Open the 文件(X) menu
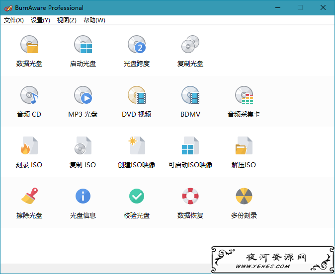 pyautogui.click(x=14, y=20)
